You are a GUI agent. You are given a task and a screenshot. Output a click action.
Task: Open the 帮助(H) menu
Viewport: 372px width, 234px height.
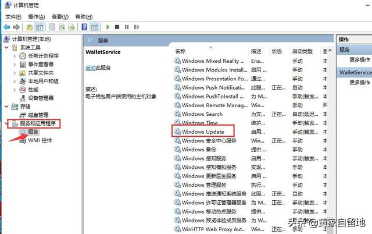click(84, 17)
